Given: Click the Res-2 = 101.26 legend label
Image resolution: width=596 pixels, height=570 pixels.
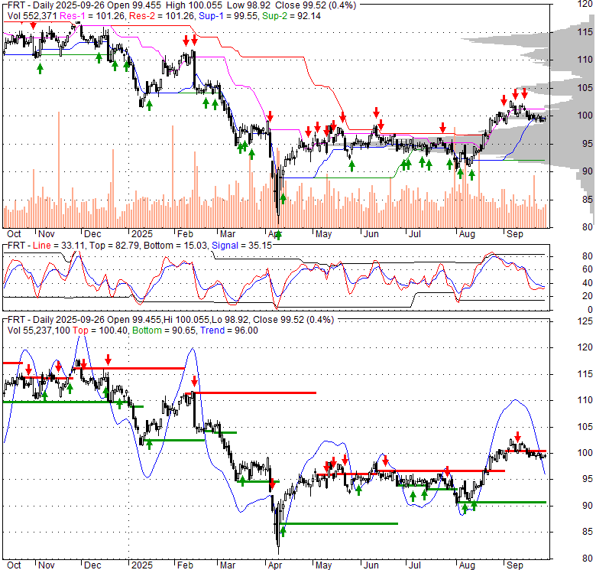Looking at the screenshot, I should click(x=162, y=16).
